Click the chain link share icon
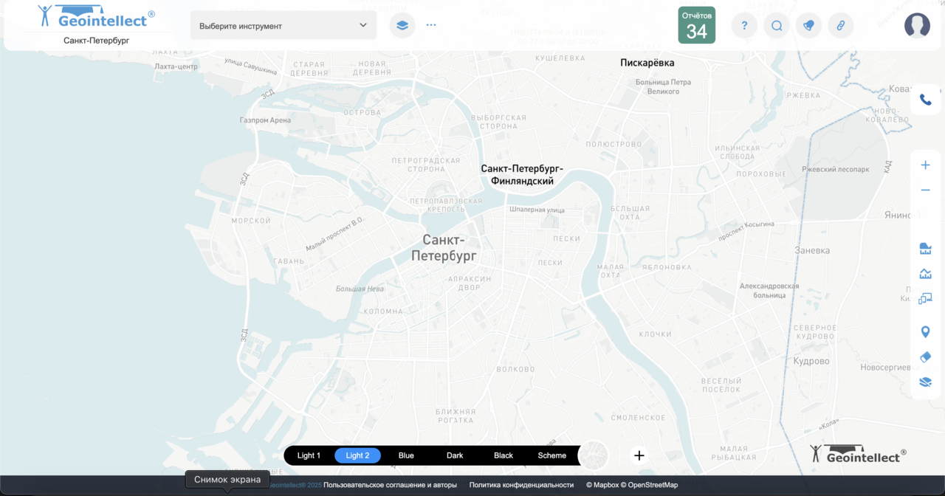The width and height of the screenshot is (945, 496). pos(840,26)
